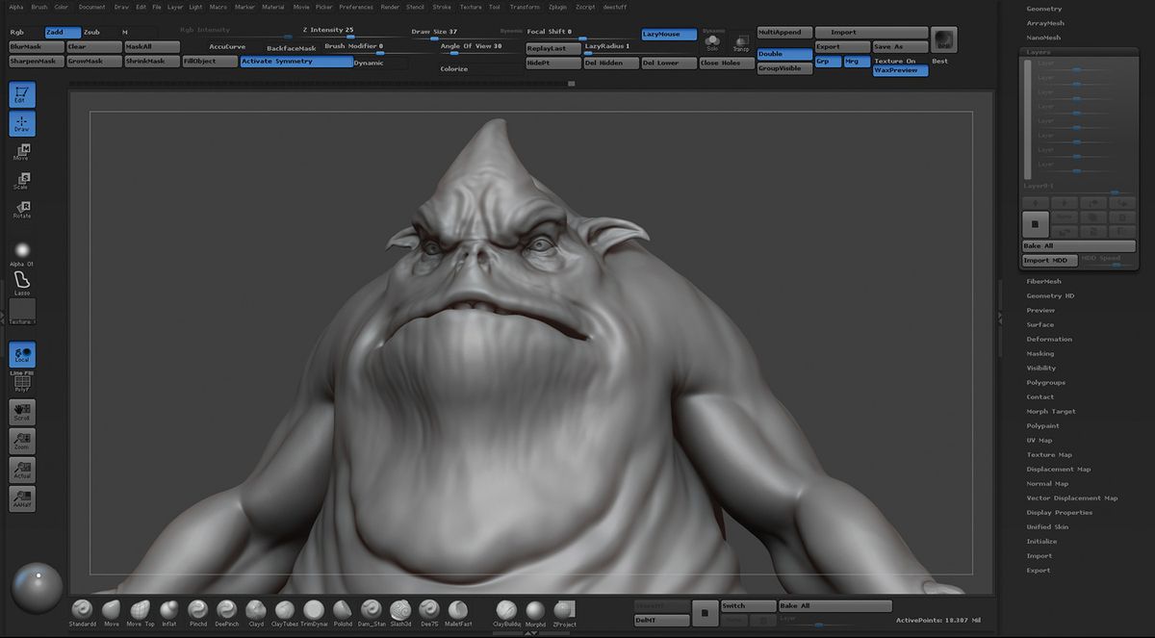Select the Dam_Stan brush
The height and width of the screenshot is (638, 1155).
[x=371, y=610]
